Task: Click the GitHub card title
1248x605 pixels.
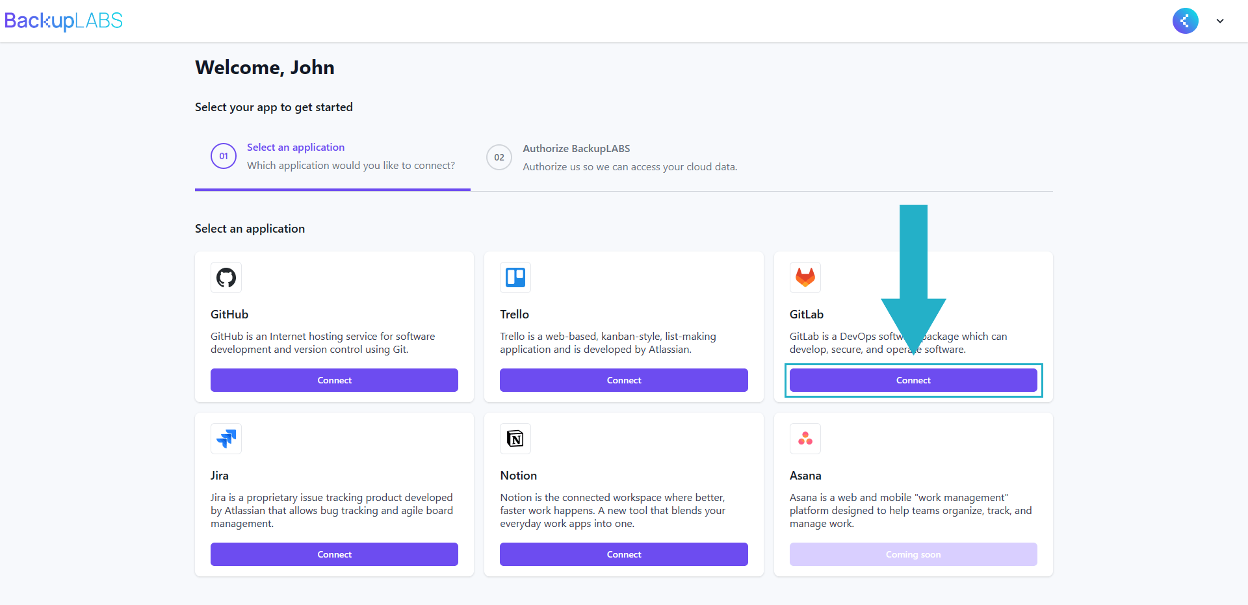Action: 229,315
